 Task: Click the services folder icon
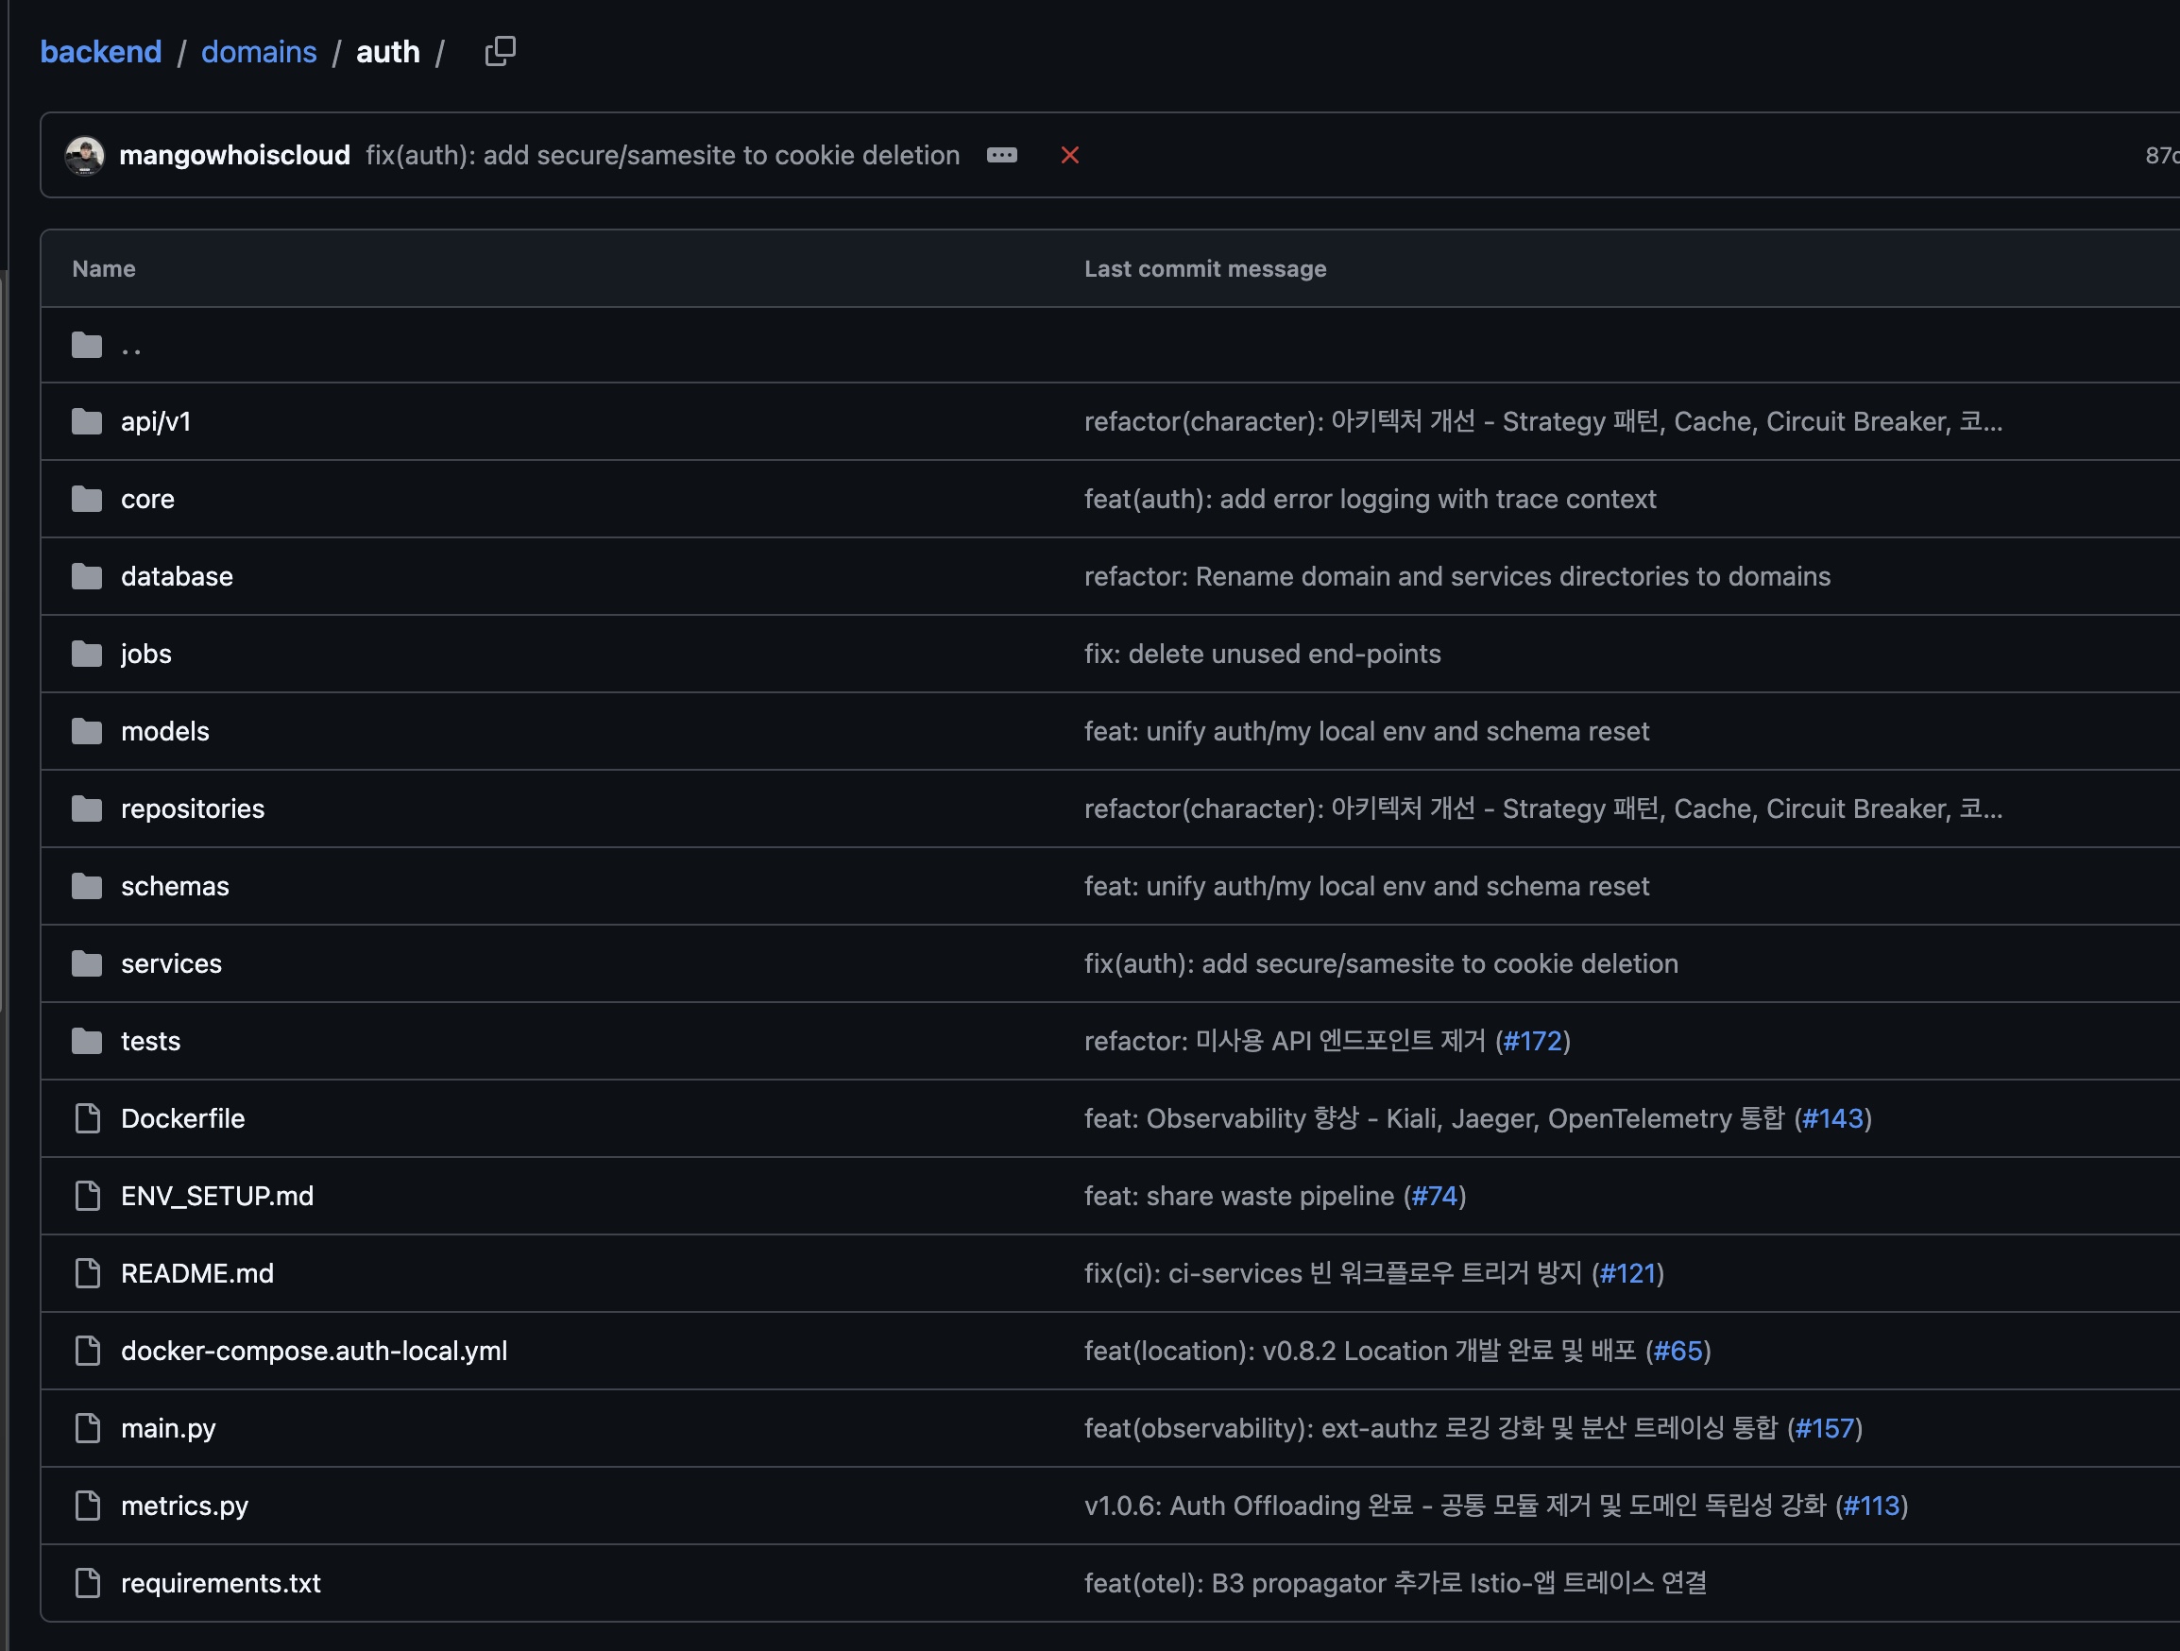pos(87,964)
